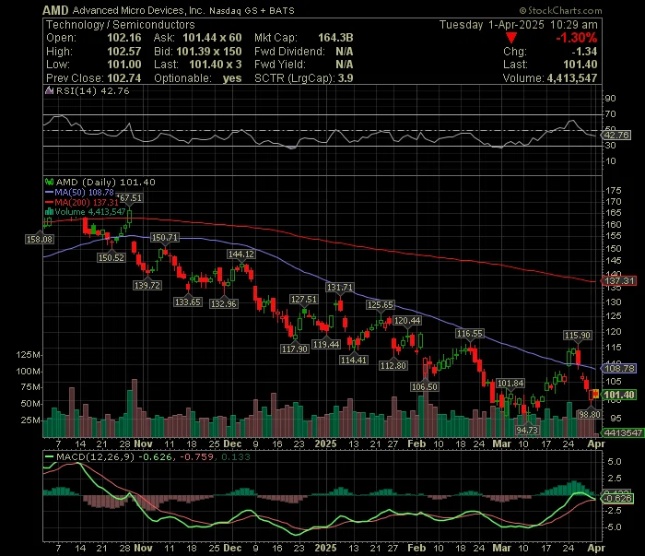Click the Optionable: yes text
This screenshot has height=556, width=645.
198,77
